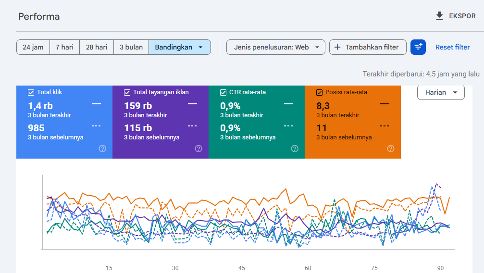Toggle the CTR rata-rata checkbox
The image size is (484, 273).
223,92
